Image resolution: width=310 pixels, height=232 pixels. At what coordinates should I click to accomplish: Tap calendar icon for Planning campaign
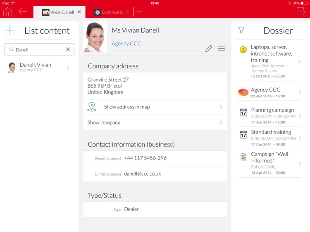(x=243, y=112)
